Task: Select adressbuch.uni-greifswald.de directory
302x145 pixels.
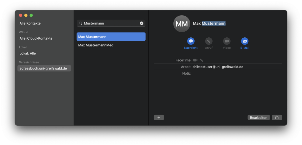Action: (x=43, y=68)
